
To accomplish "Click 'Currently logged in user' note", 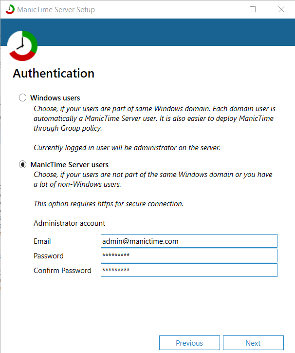I will [x=127, y=148].
